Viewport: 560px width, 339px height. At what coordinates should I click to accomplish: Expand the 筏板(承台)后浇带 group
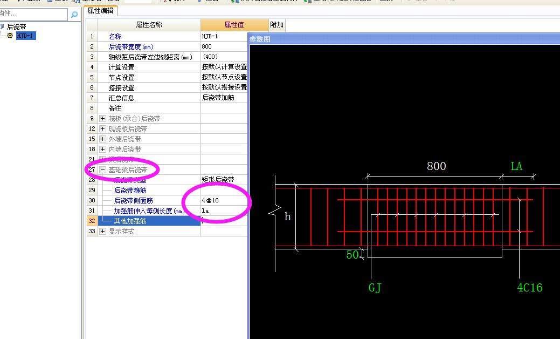102,118
